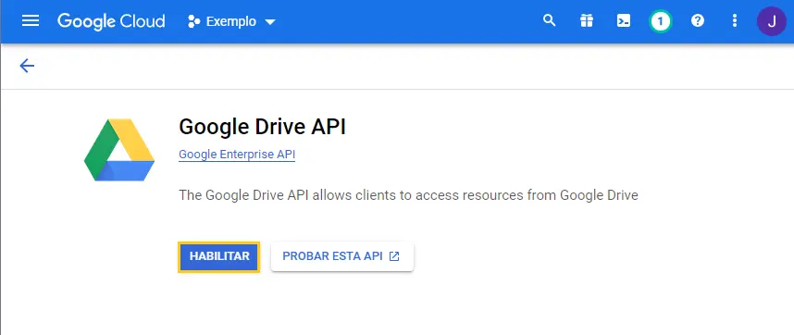Screen dimensions: 794x335
Task: Open the Google Enterprise API link
Action: 237,155
